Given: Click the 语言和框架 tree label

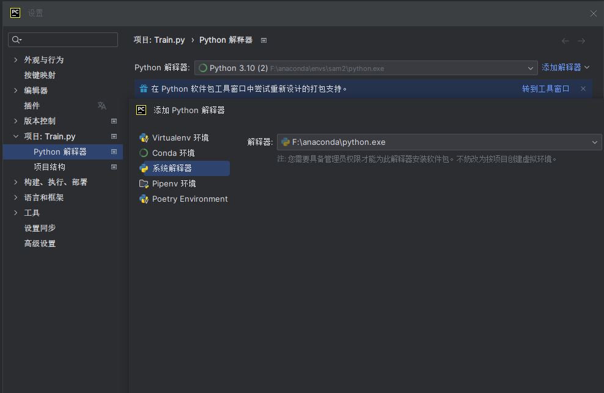Looking at the screenshot, I should (x=44, y=197).
